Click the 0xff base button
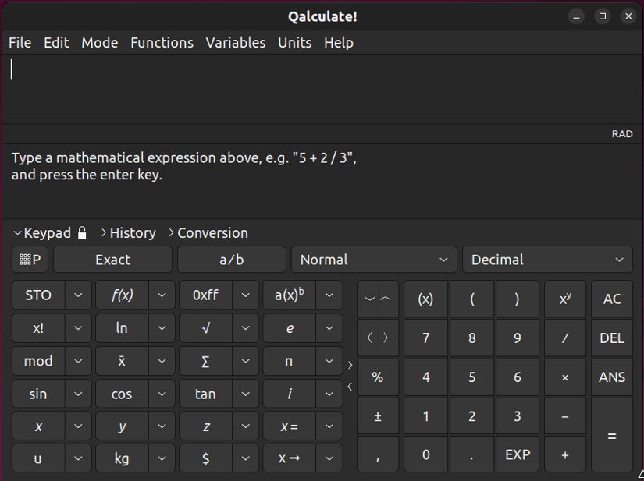This screenshot has width=644, height=481. coord(205,295)
